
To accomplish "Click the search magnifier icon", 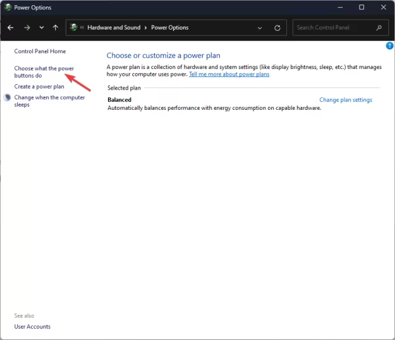I will 379,28.
